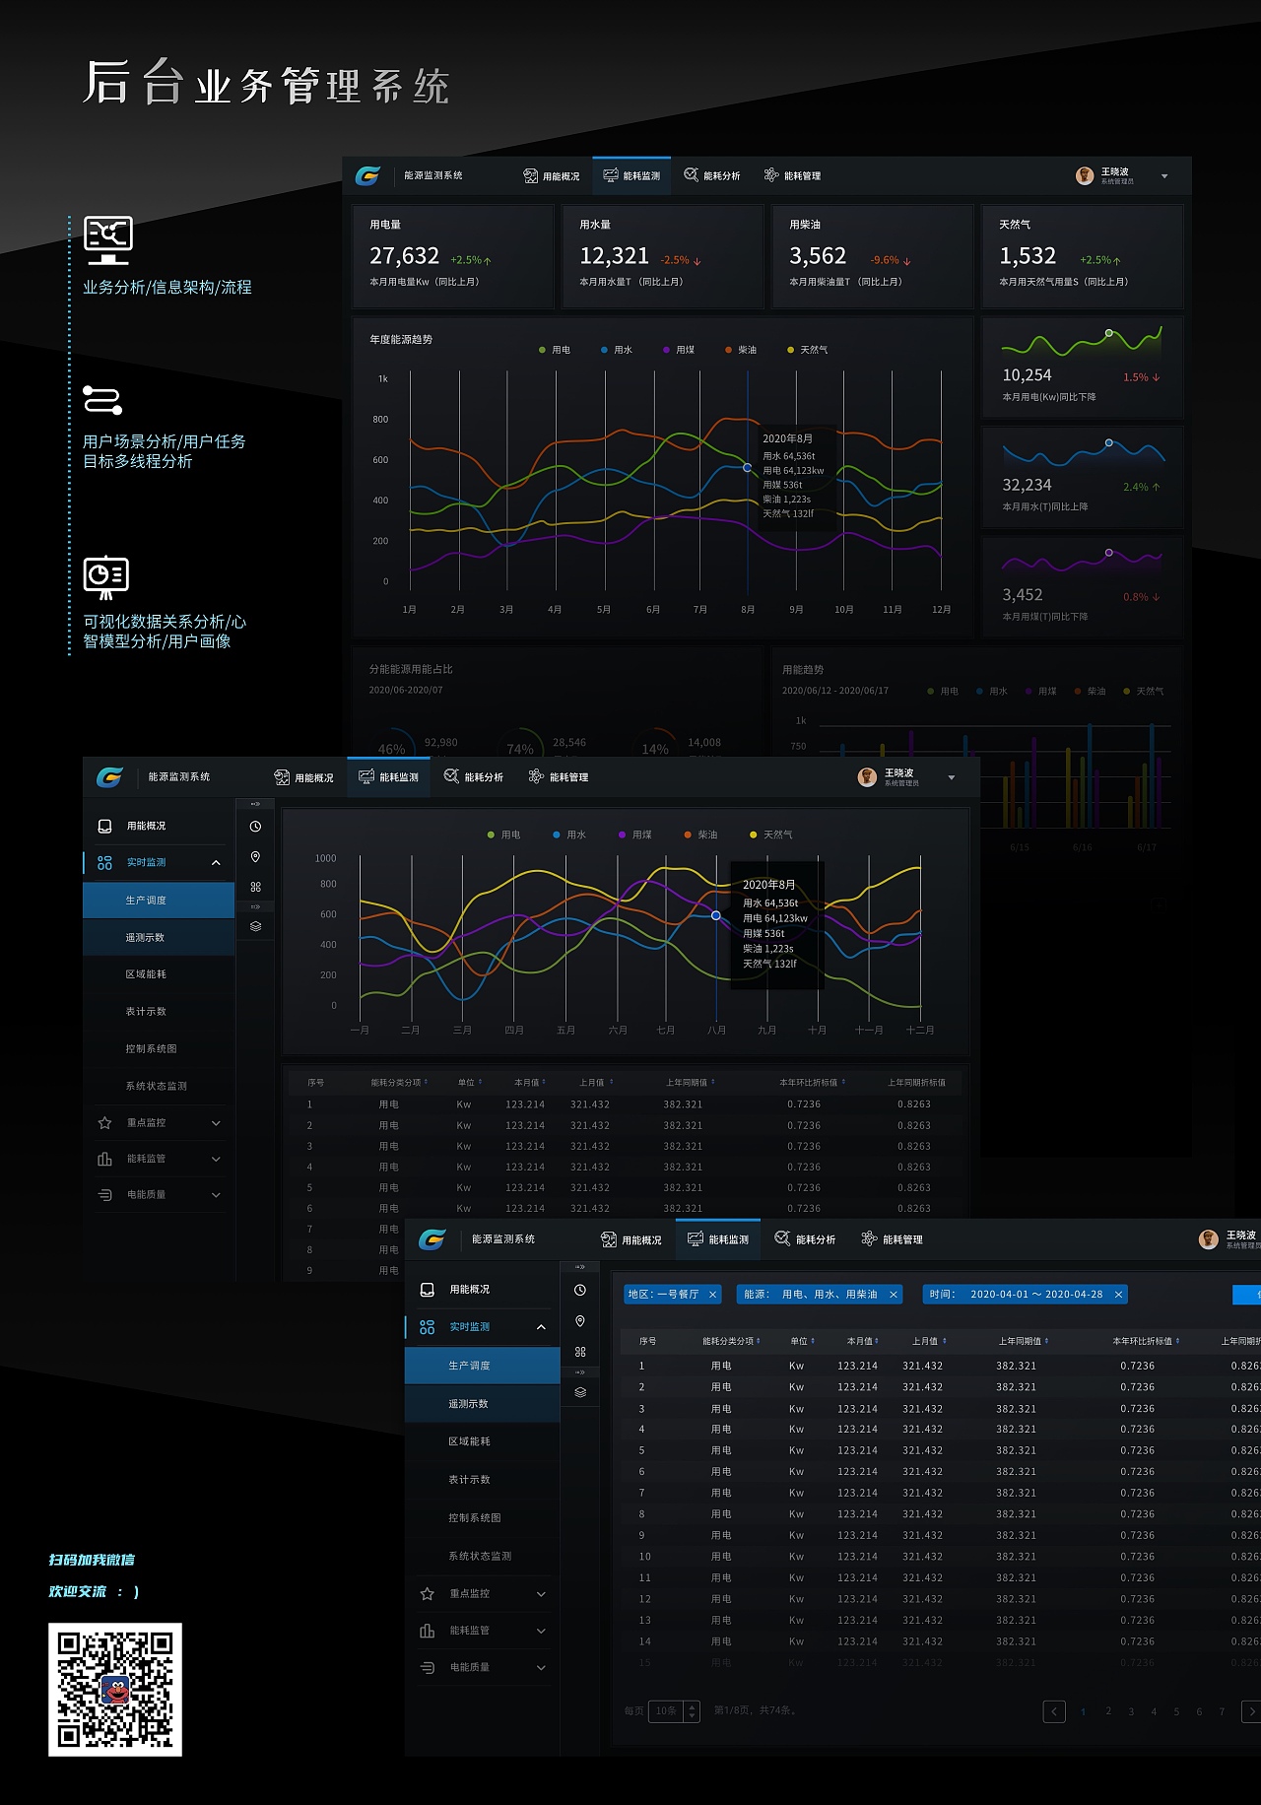Click the 2020年8月 data point on 年度能源趋势 chart
Screen dimensions: 1261x1805
tap(747, 468)
